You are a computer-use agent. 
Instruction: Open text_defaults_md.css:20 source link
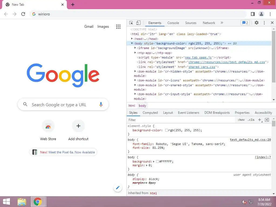[250, 140]
